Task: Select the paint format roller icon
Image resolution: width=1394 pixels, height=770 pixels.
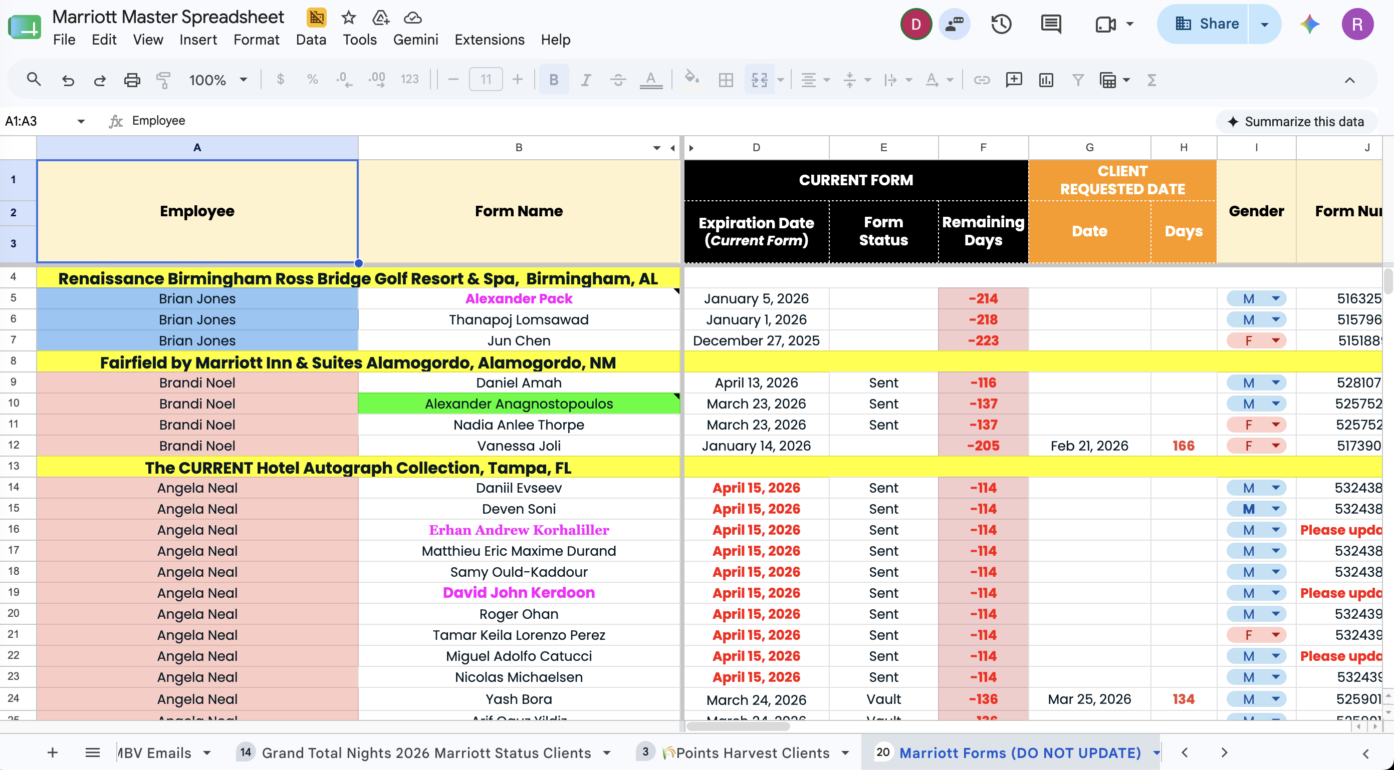Action: click(163, 80)
